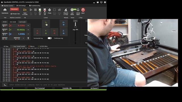Click the G54 coordinate system button
Screen dimensions: 182x102
tap(5, 22)
